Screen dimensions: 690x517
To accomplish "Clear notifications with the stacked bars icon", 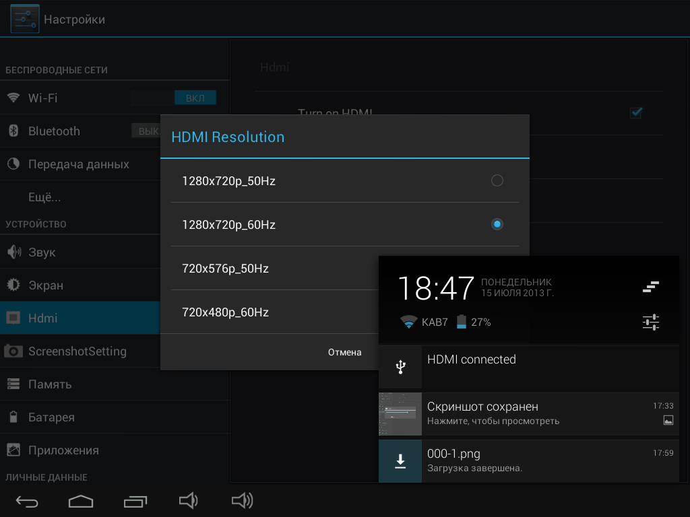I will click(650, 287).
